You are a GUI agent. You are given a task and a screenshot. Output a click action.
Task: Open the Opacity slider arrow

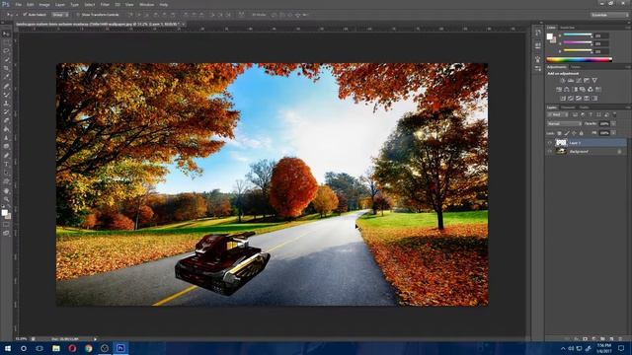[613, 123]
